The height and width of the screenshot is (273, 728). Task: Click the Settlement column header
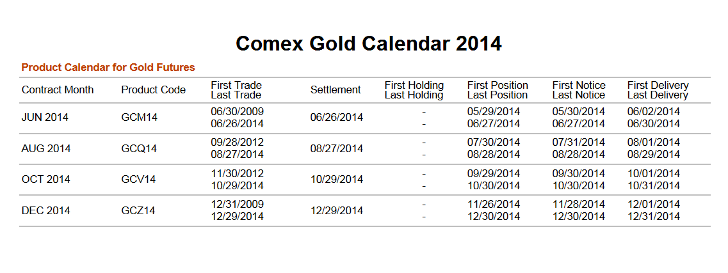[336, 90]
